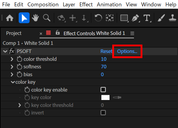Viewport: 178px width, 128px height.
Task: Select the Hand tool
Action: 35,18
